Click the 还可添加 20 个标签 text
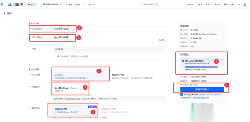The image size is (250, 122). coord(79,56)
